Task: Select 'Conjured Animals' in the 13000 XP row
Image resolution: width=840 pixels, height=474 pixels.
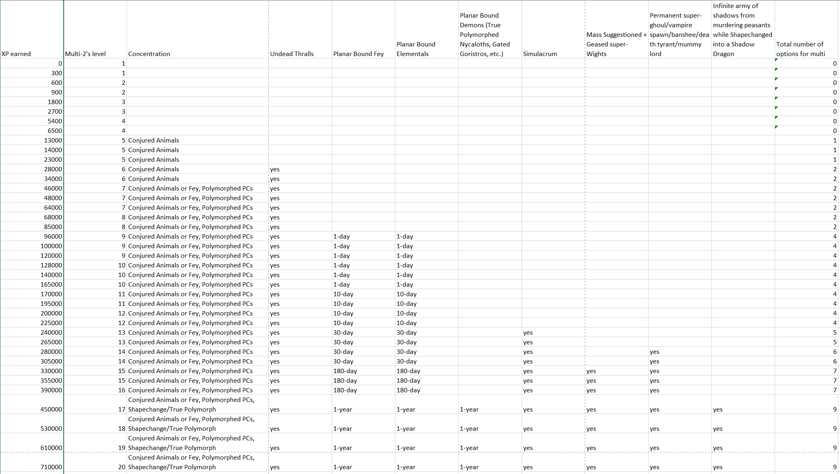Action: click(197, 140)
